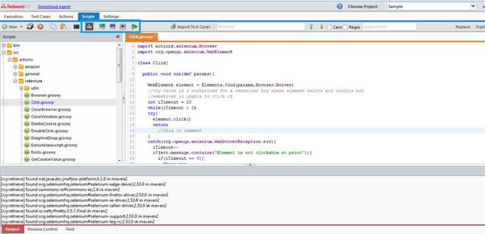This screenshot has width=485, height=234.
Task: Switch to the Execution tab
Action: 14,16
